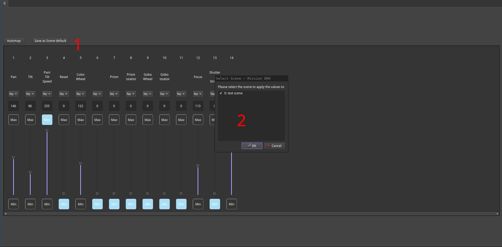
Task: Click Pan value field showing 146
Action: pos(13,106)
